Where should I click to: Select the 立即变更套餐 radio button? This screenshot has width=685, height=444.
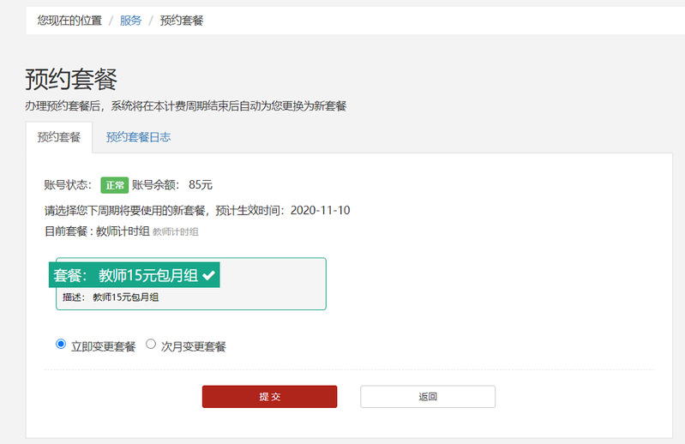tap(61, 345)
